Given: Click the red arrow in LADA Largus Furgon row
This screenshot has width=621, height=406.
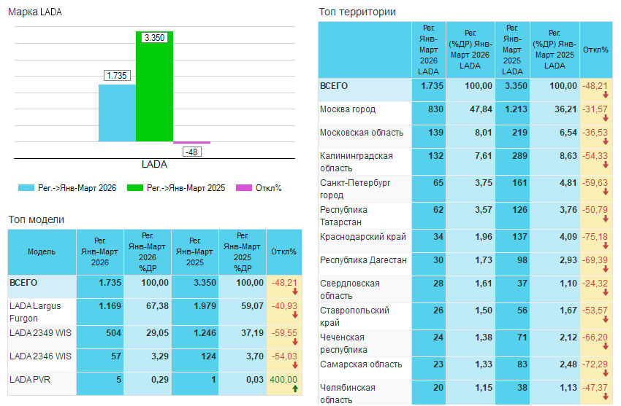Looking at the screenshot, I should point(294,315).
